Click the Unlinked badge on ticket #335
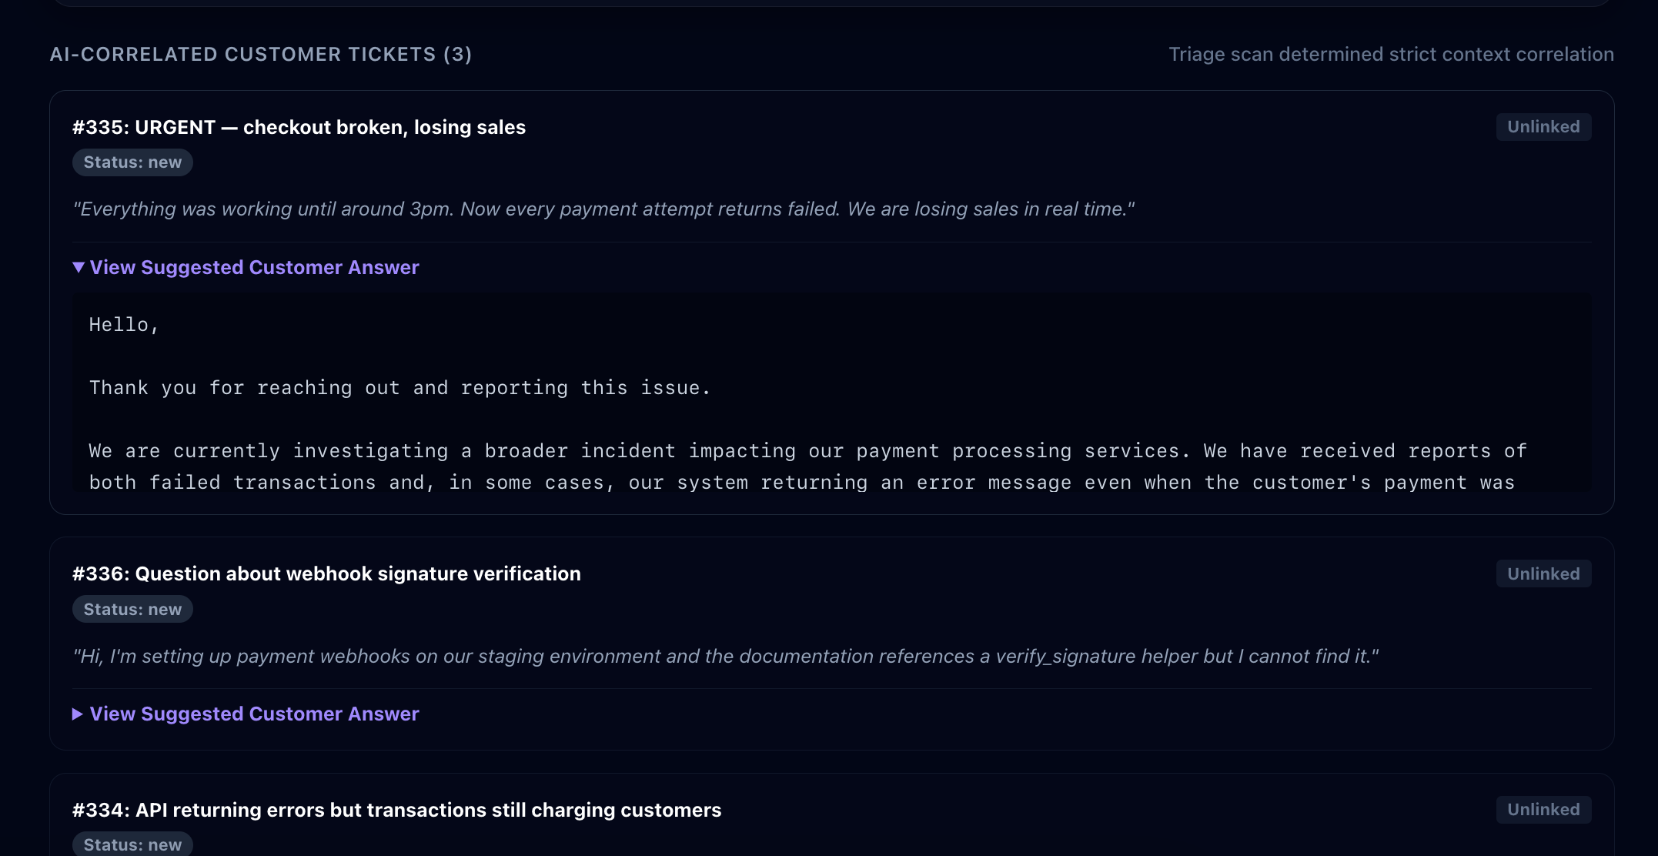The width and height of the screenshot is (1658, 856). click(1543, 127)
